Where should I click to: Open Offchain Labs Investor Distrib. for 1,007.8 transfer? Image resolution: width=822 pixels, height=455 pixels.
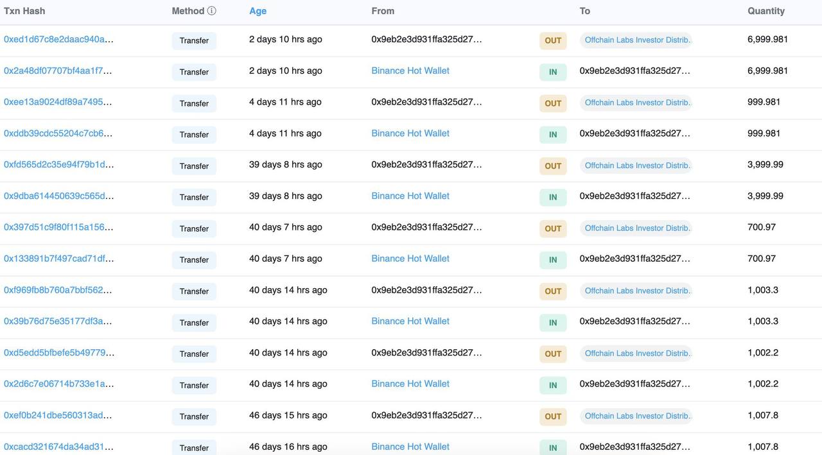[x=636, y=416]
